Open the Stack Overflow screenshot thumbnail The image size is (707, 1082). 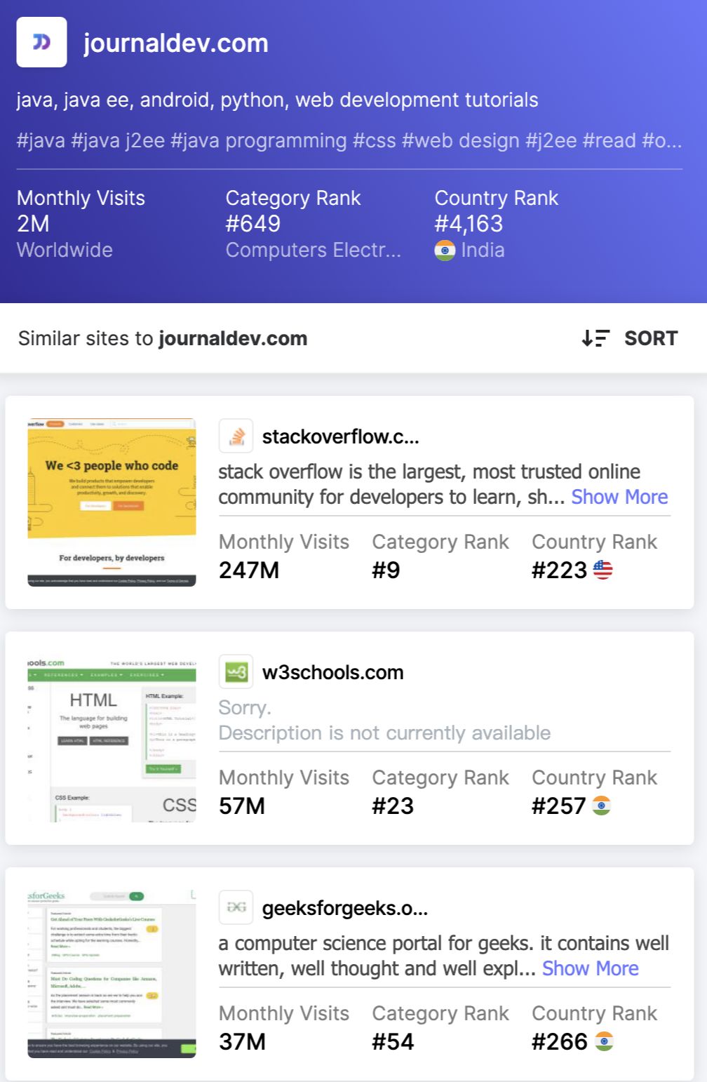[112, 502]
